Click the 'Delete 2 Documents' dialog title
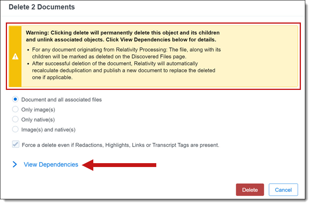This screenshot has height=205, width=311. (42, 7)
